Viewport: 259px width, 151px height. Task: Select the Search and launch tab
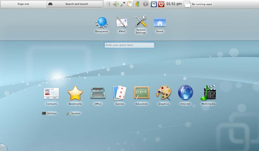tap(75, 4)
